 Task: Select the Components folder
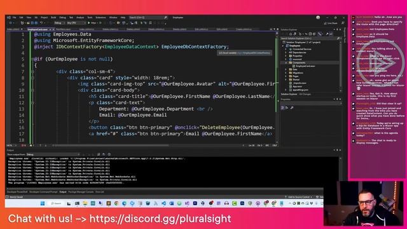299,62
